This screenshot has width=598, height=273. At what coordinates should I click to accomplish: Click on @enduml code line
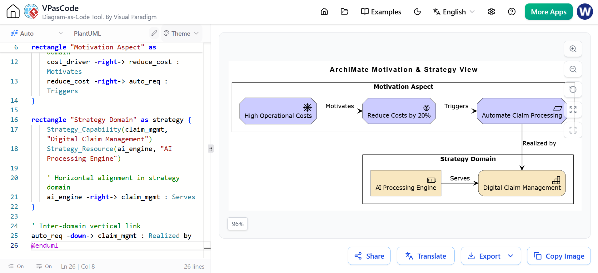coord(45,245)
